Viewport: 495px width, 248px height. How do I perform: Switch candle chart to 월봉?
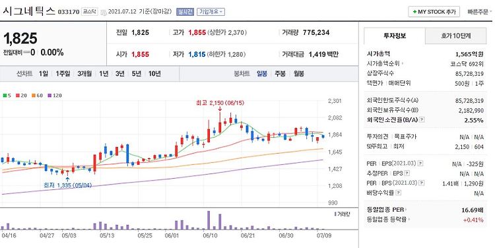coord(298,74)
